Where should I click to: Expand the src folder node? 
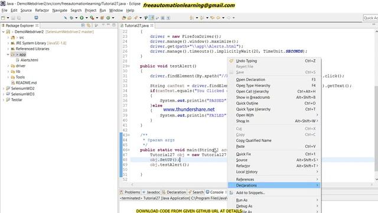tap(8, 37)
